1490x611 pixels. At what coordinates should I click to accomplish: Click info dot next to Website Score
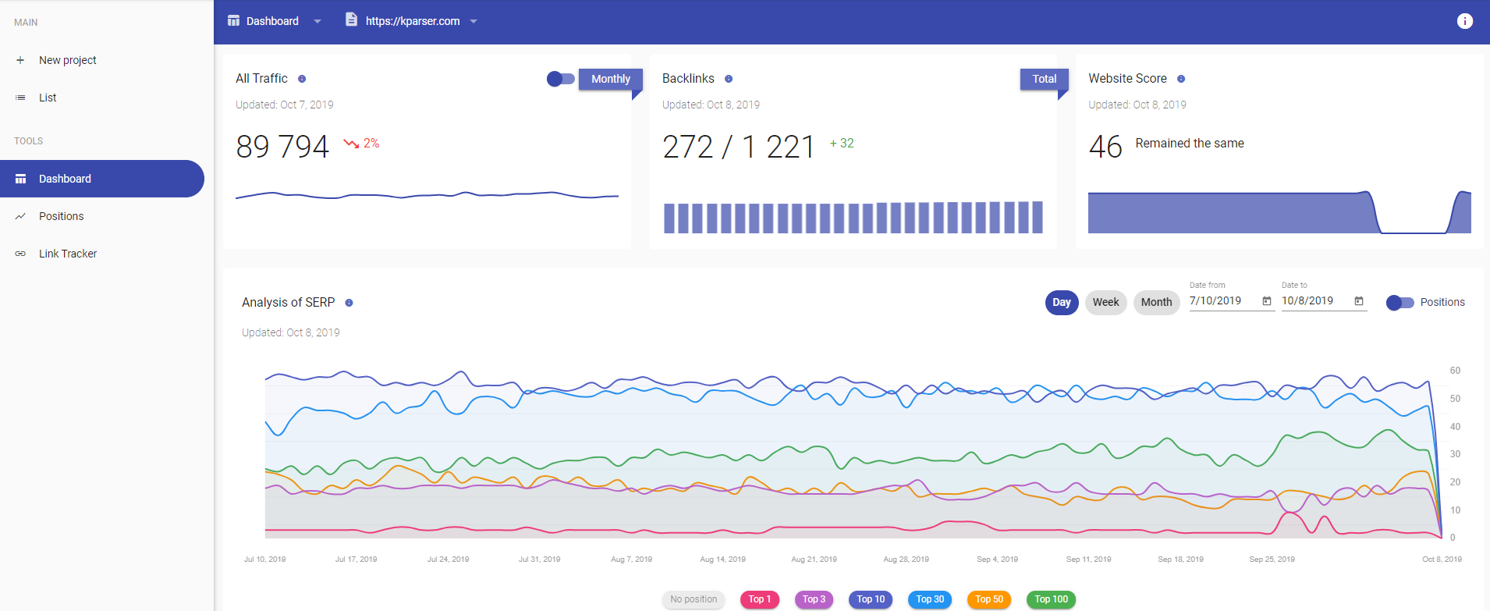tap(1181, 79)
